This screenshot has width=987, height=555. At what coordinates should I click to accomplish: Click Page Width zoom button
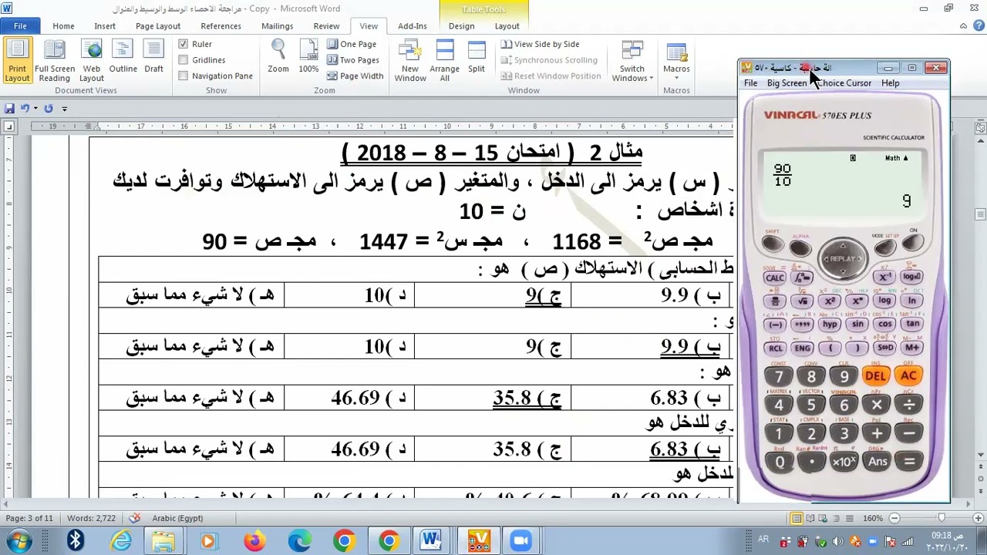(355, 76)
